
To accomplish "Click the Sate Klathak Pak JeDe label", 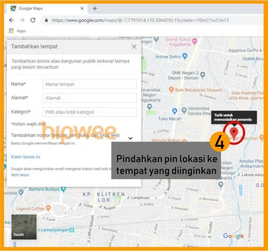I will point(246,96).
